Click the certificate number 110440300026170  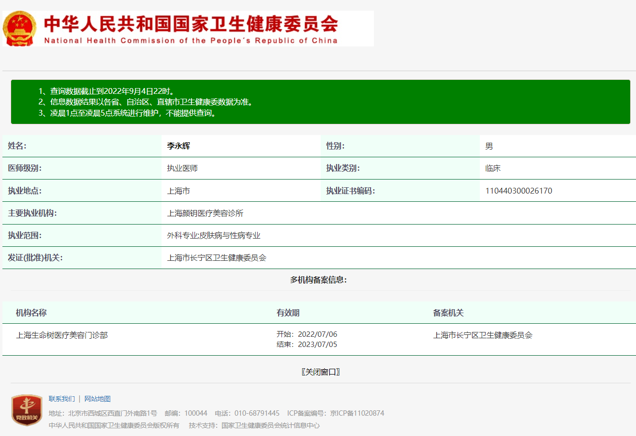(518, 191)
